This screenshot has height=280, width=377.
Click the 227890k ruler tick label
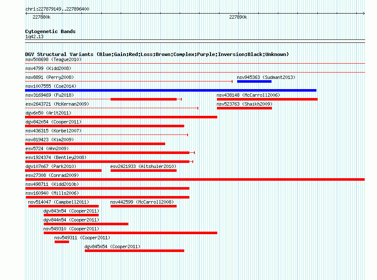[x=238, y=17]
